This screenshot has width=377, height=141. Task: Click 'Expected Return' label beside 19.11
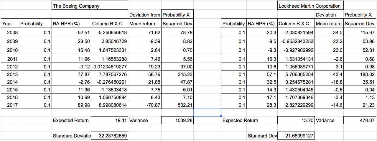coord(71,120)
